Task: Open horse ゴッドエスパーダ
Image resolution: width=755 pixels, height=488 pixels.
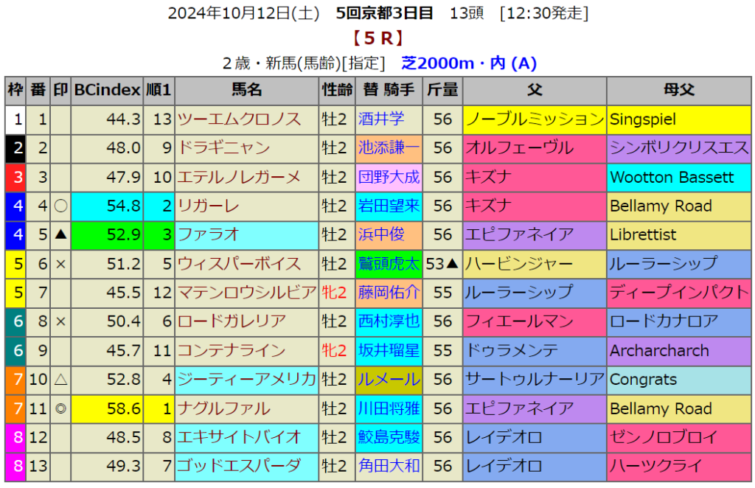Action: tap(240, 467)
